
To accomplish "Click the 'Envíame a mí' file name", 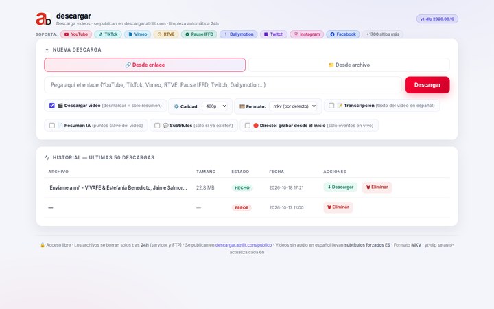I will tap(117, 187).
